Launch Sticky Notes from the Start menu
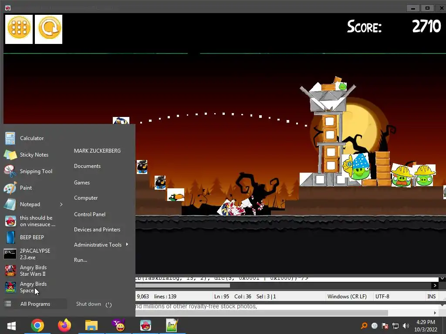 coord(34,155)
